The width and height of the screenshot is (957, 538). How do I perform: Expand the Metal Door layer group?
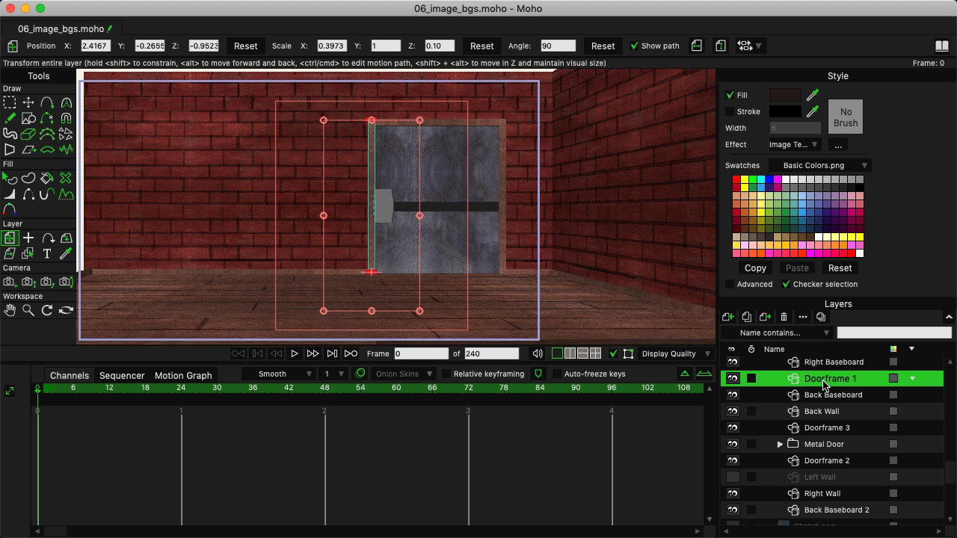pyautogui.click(x=780, y=444)
